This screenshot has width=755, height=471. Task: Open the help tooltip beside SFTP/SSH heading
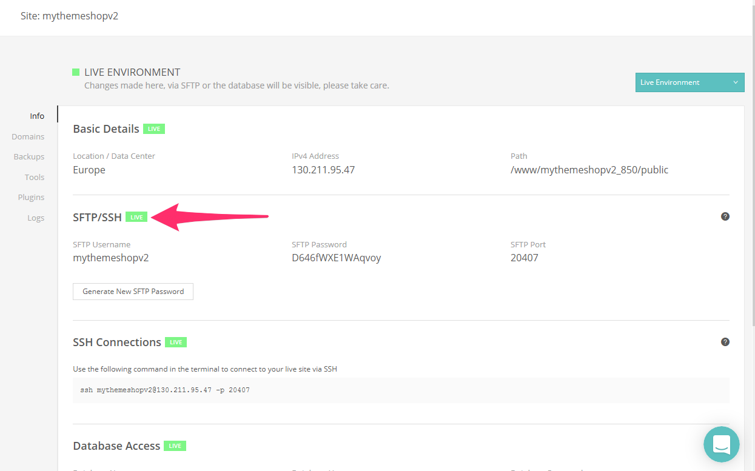point(725,216)
